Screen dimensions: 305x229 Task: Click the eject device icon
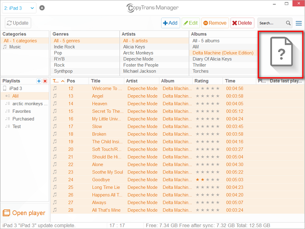click(42, 8)
